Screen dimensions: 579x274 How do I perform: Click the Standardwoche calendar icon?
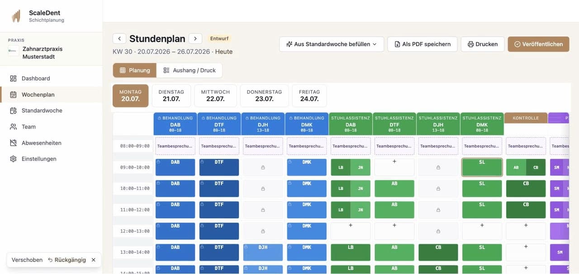[13, 110]
